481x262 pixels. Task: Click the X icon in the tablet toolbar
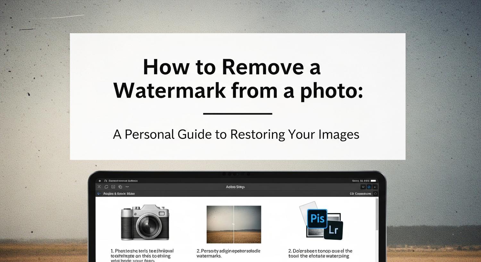pos(99,187)
